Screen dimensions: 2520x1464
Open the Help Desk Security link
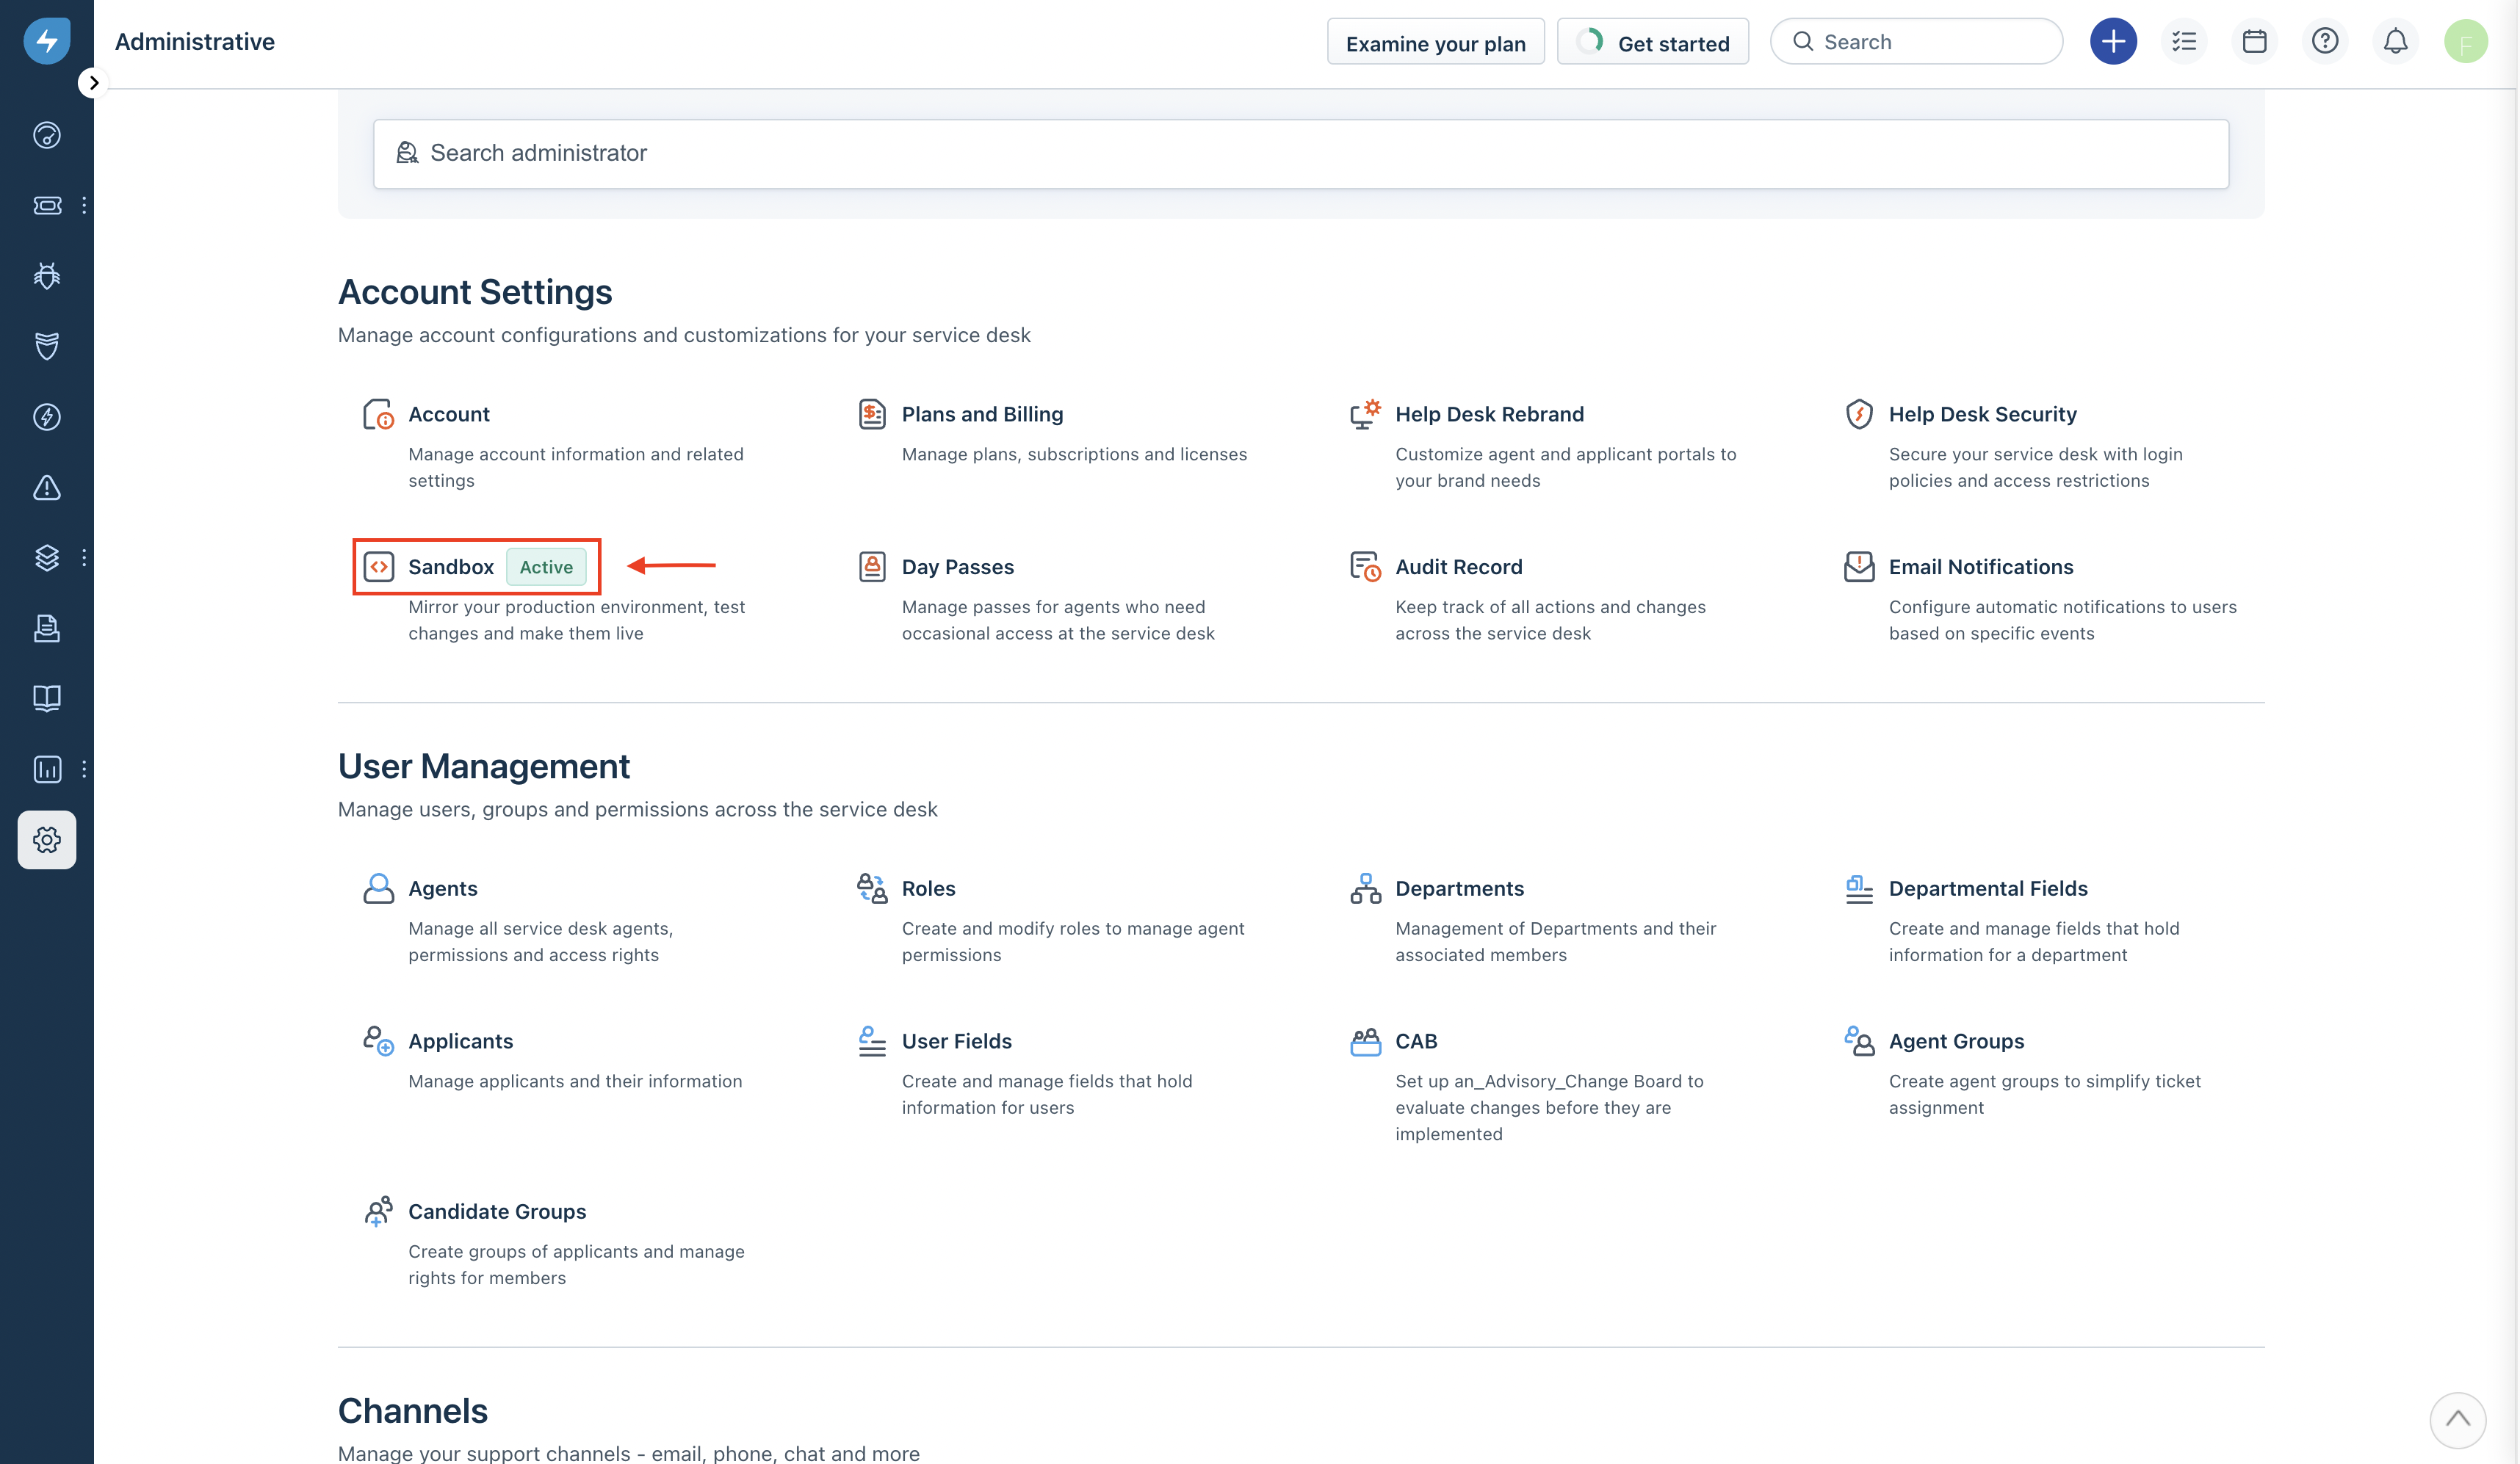(x=1982, y=413)
